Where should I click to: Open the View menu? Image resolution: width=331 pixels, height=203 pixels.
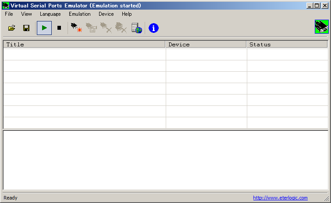tap(26, 14)
